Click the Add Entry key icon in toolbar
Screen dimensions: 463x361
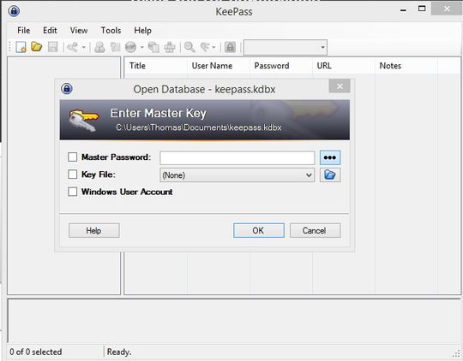coord(73,47)
